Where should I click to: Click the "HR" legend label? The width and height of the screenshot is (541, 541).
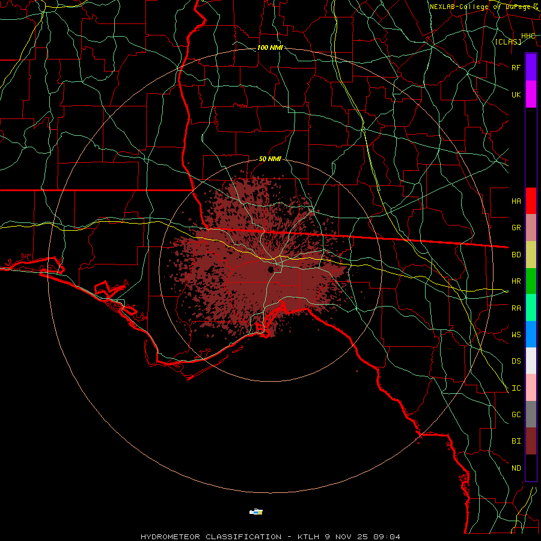tap(516, 281)
